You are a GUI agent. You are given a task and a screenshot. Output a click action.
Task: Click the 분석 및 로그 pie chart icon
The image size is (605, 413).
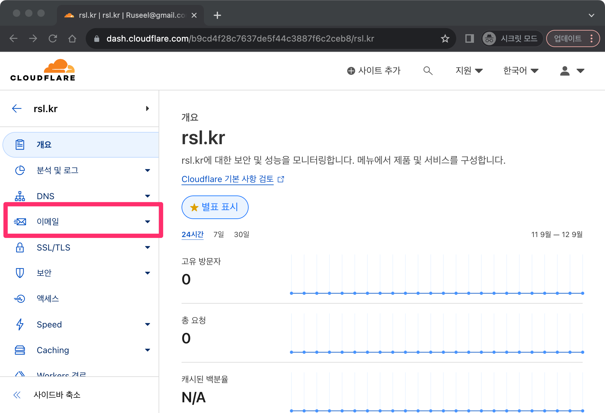click(x=20, y=170)
